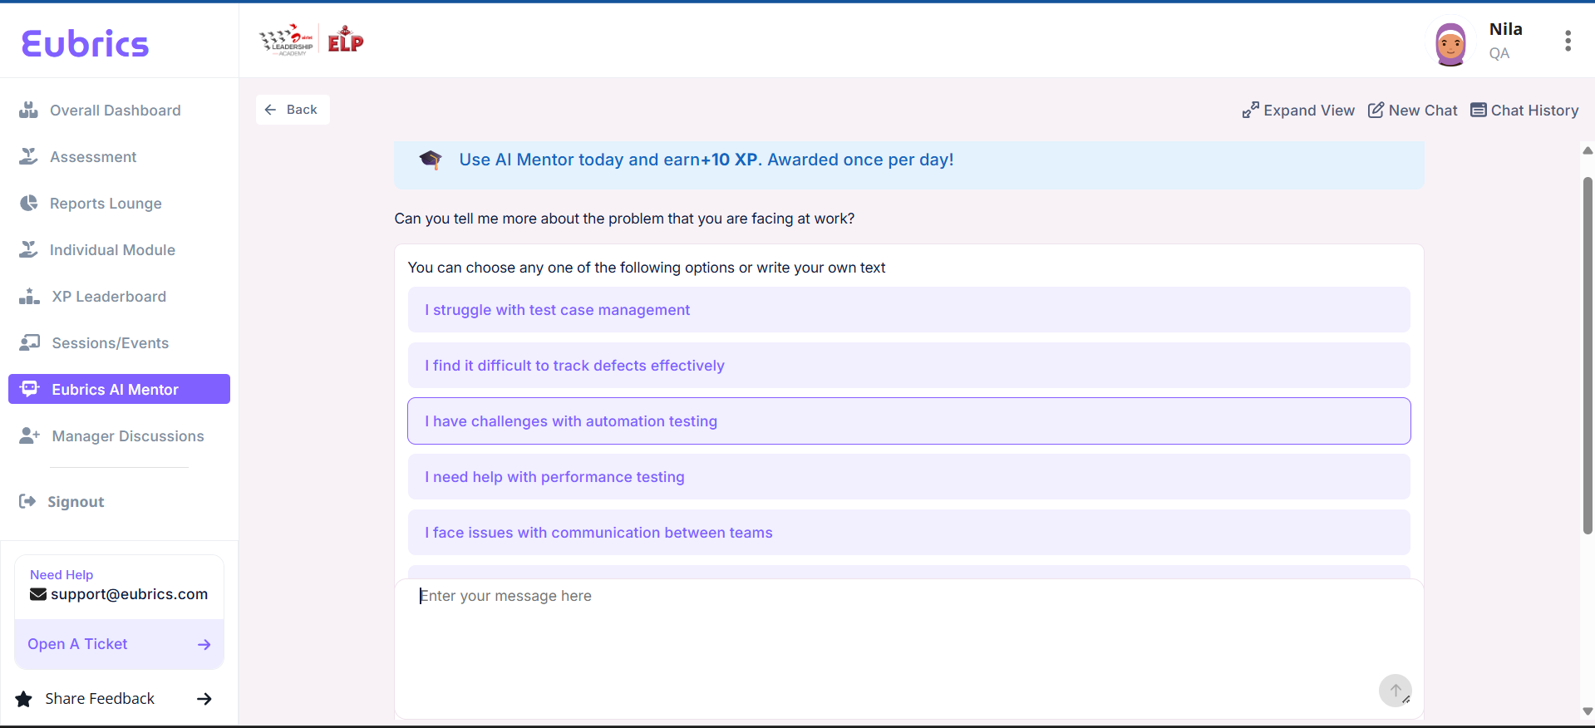Image resolution: width=1595 pixels, height=728 pixels.
Task: Click the scrollbar up arrow
Action: [x=1588, y=150]
